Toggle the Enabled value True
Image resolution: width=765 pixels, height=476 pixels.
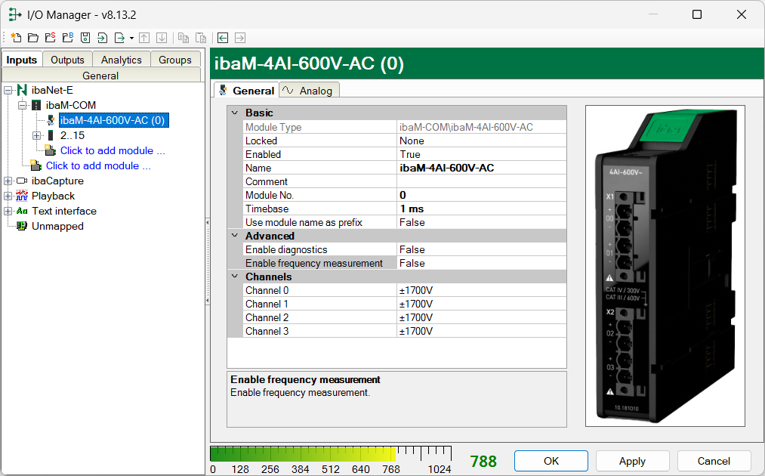482,154
